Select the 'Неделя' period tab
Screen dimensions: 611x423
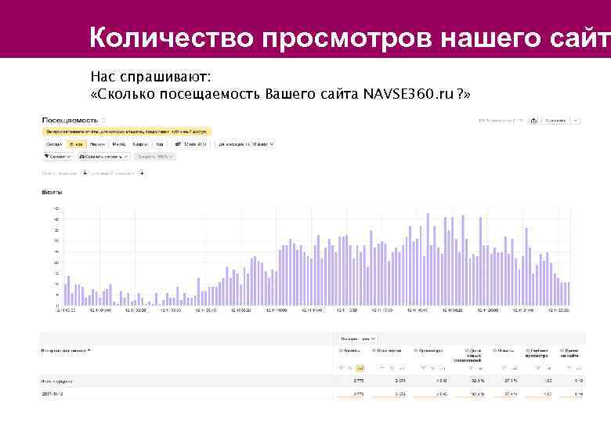97,144
